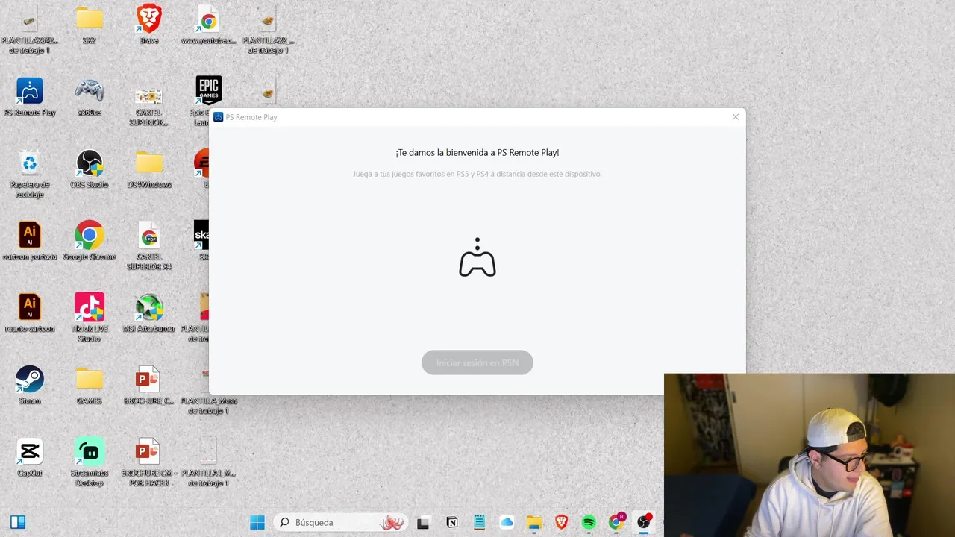This screenshot has width=955, height=537.
Task: Open Notion from the taskbar
Action: click(451, 522)
